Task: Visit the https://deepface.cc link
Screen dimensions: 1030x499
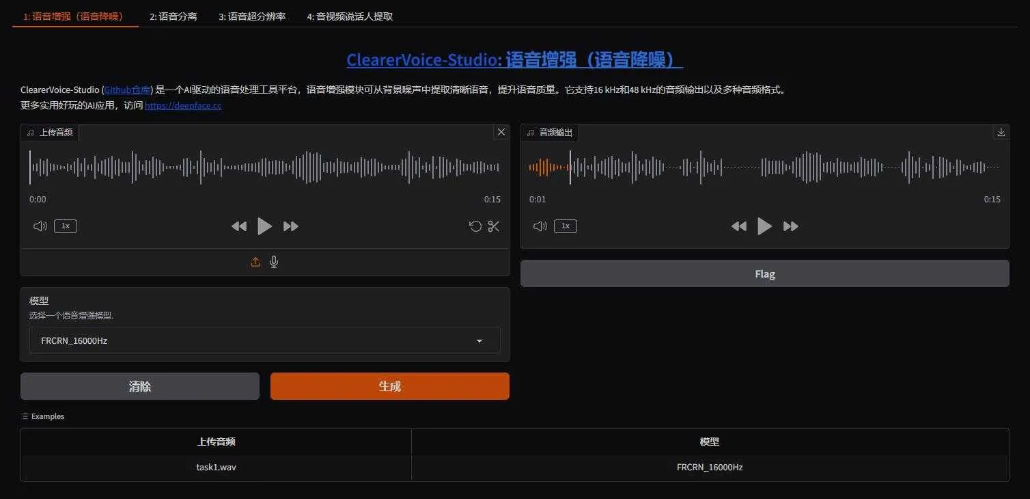Action: click(x=183, y=105)
